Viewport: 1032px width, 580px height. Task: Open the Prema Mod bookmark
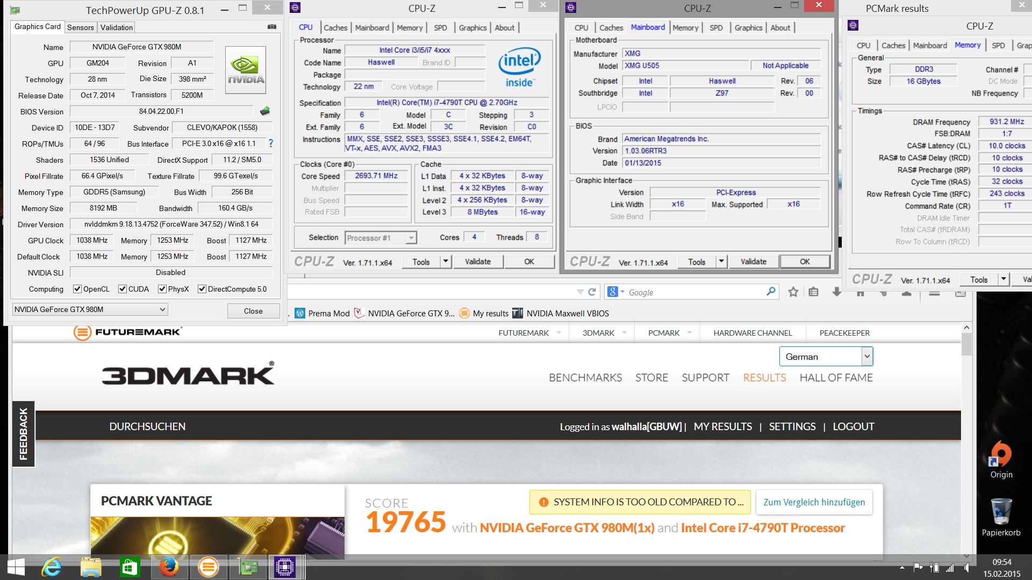click(322, 313)
